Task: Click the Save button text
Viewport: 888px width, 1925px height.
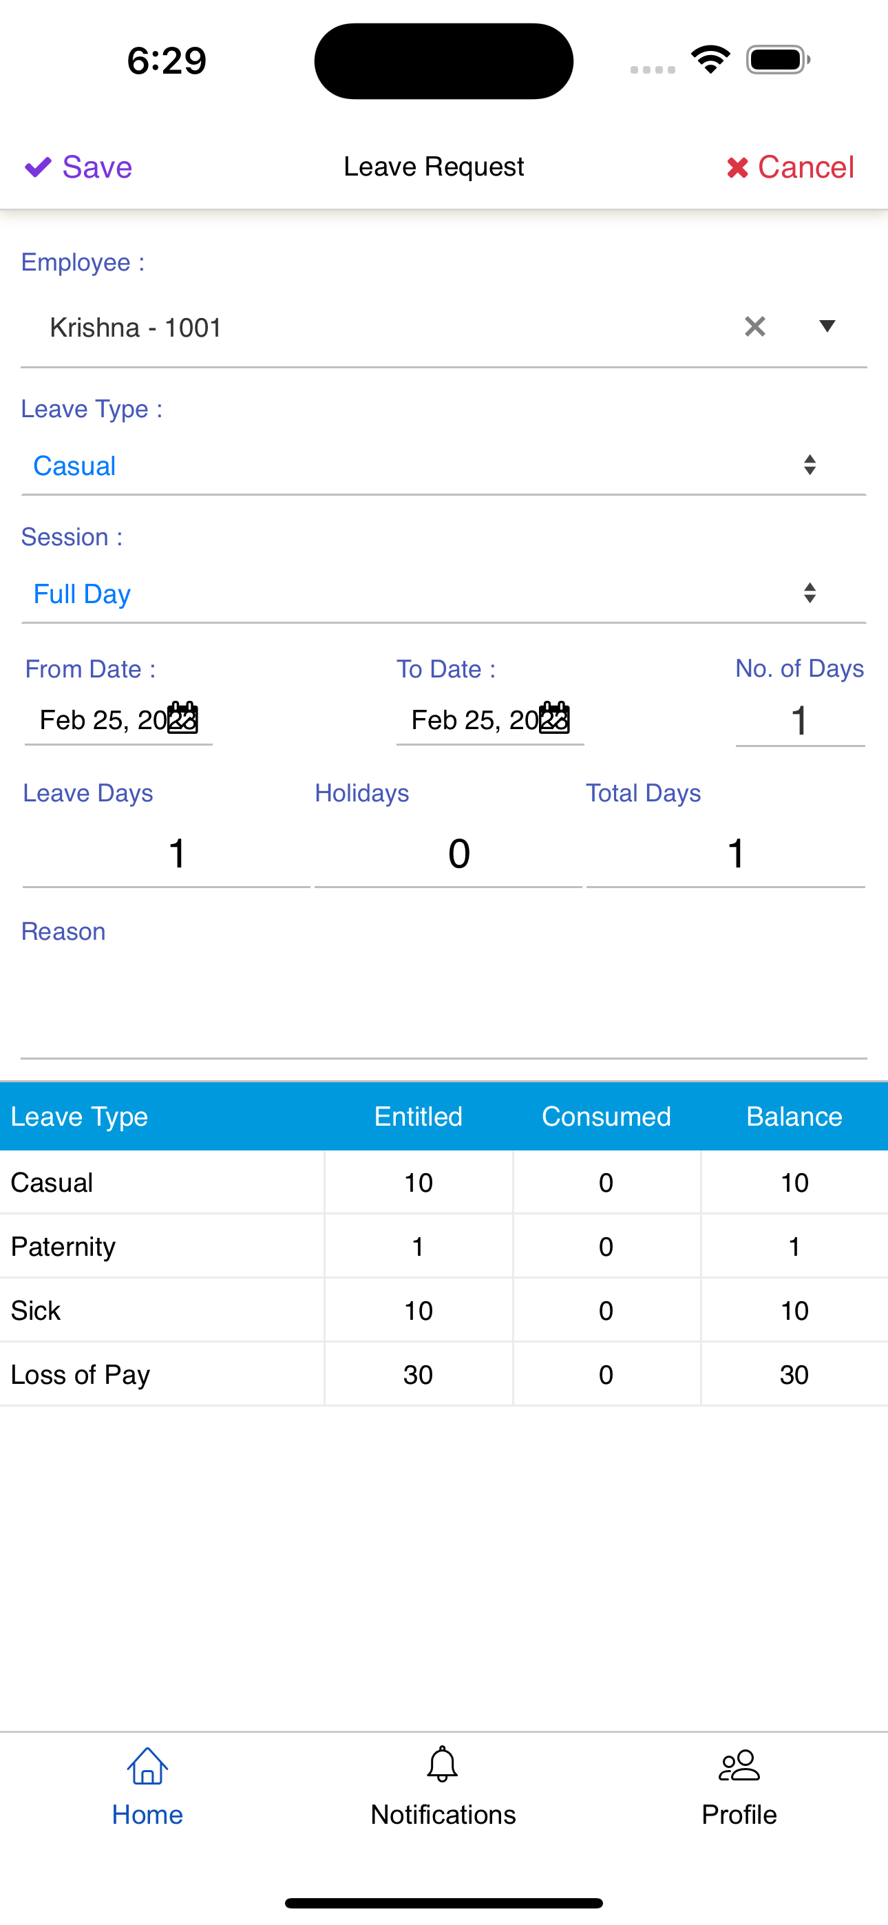Action: pos(97,167)
